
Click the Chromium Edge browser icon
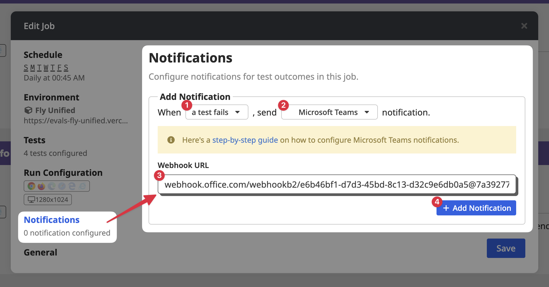pos(52,186)
